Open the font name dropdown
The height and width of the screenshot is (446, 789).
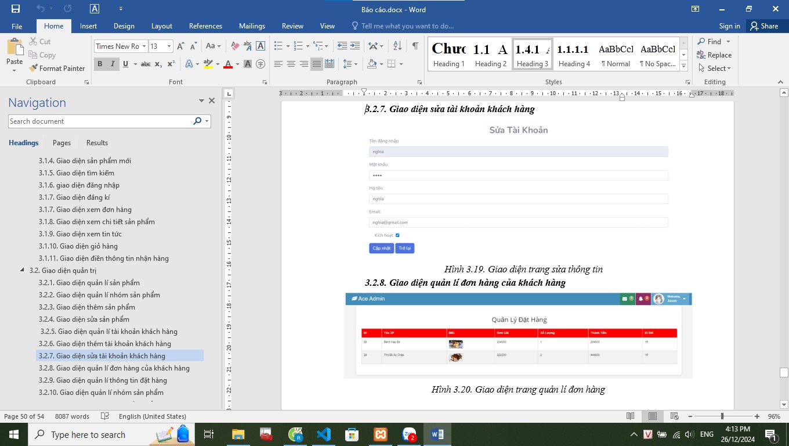point(144,46)
